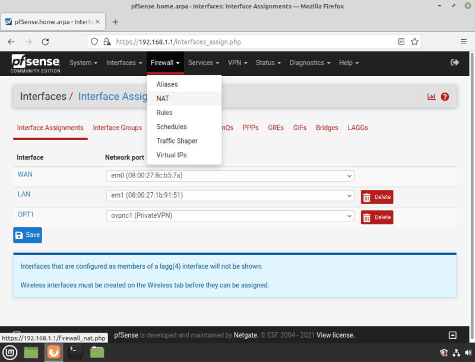This screenshot has height=362, width=475.
Task: Expand the LAN network port dropdown
Action: point(230,196)
